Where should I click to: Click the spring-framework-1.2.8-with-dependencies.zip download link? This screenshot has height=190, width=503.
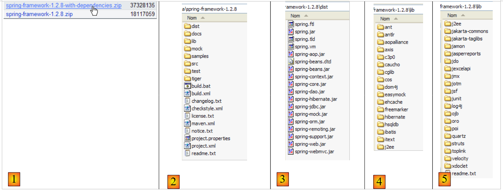[63, 6]
